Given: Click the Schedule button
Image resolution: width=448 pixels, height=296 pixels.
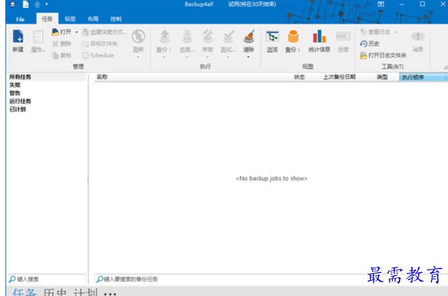Looking at the screenshot, I should [x=98, y=55].
